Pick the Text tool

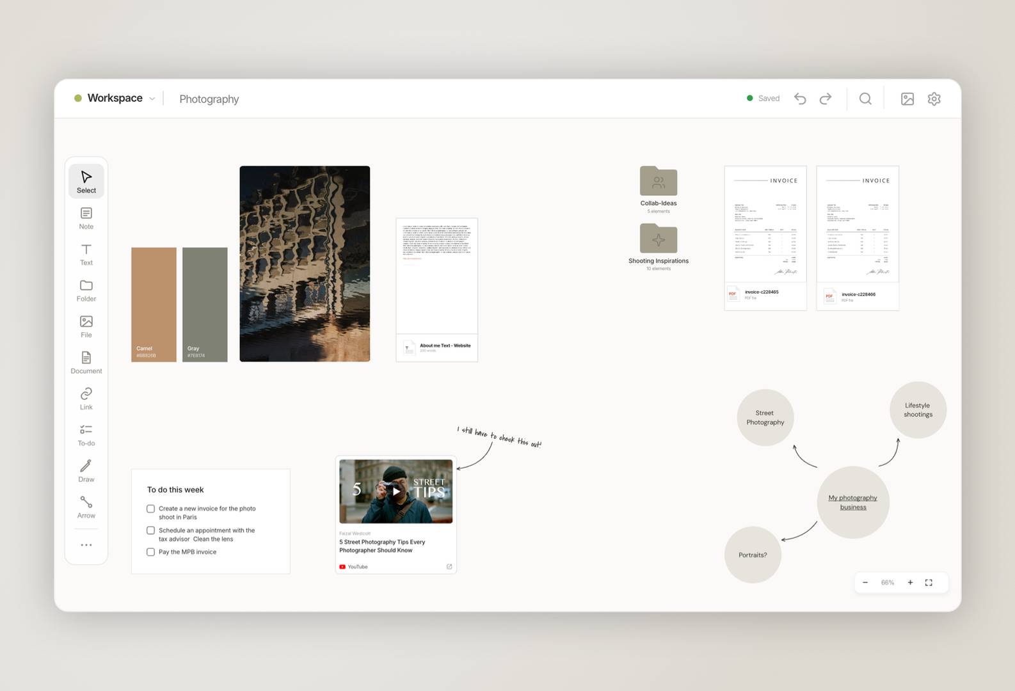tap(86, 254)
